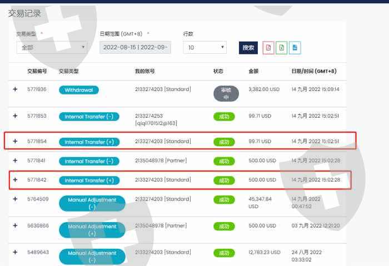
Task: Open the 行数 dropdown showing 10
Action: point(205,47)
